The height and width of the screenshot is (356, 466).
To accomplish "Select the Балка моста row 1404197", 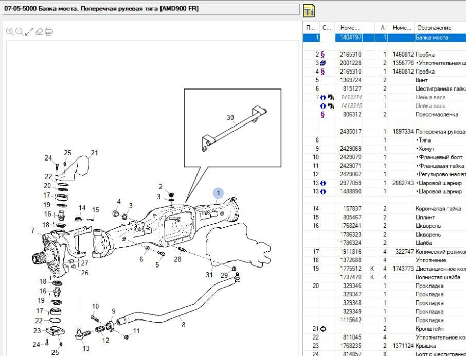I will tap(431, 38).
